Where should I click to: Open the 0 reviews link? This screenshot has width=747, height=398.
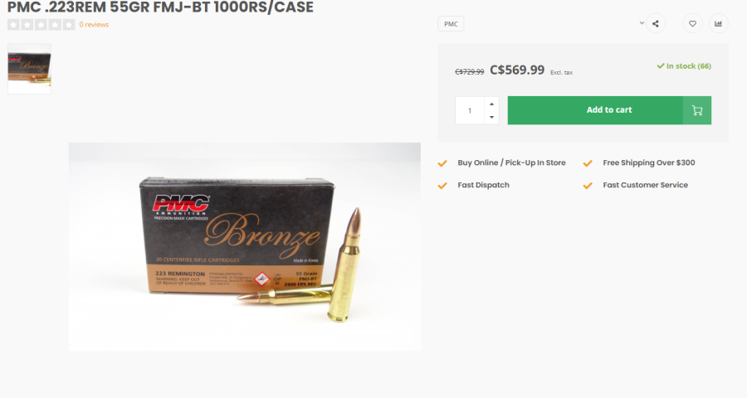click(94, 25)
